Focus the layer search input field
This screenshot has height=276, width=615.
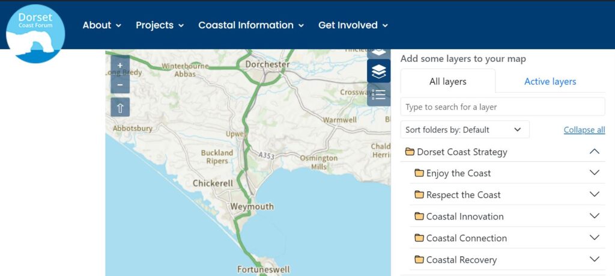click(503, 107)
